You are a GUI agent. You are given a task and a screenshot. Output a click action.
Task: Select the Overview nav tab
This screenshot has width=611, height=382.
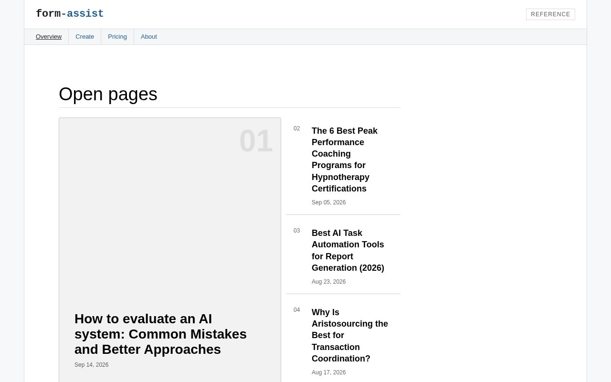pos(49,37)
